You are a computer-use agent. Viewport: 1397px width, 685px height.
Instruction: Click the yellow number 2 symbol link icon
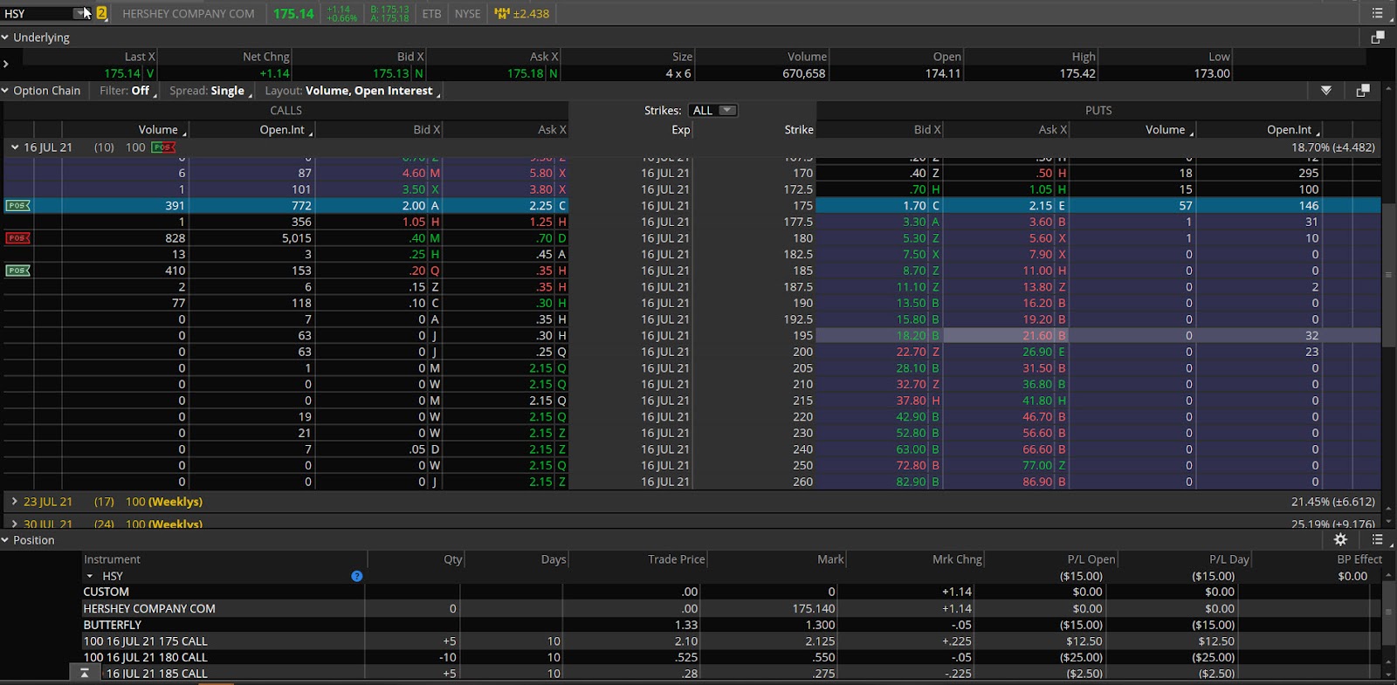coord(101,13)
